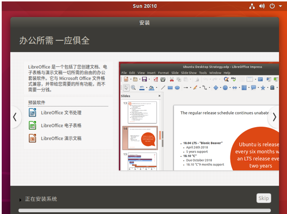Click the Display Grid dotted icon
The image size is (287, 214).
[x=242, y=79]
